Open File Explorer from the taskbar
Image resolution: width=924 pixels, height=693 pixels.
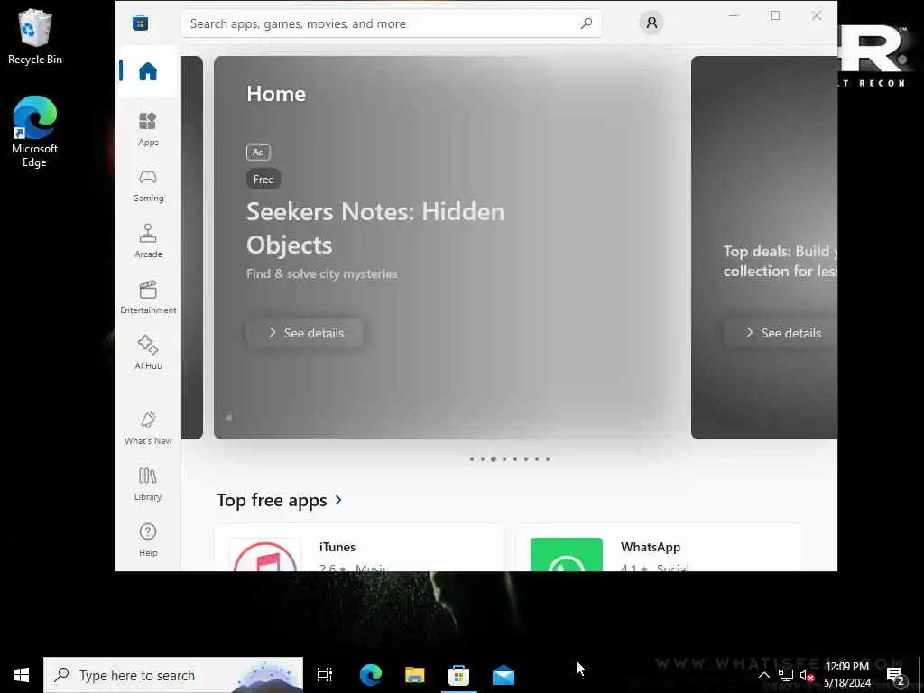point(415,675)
